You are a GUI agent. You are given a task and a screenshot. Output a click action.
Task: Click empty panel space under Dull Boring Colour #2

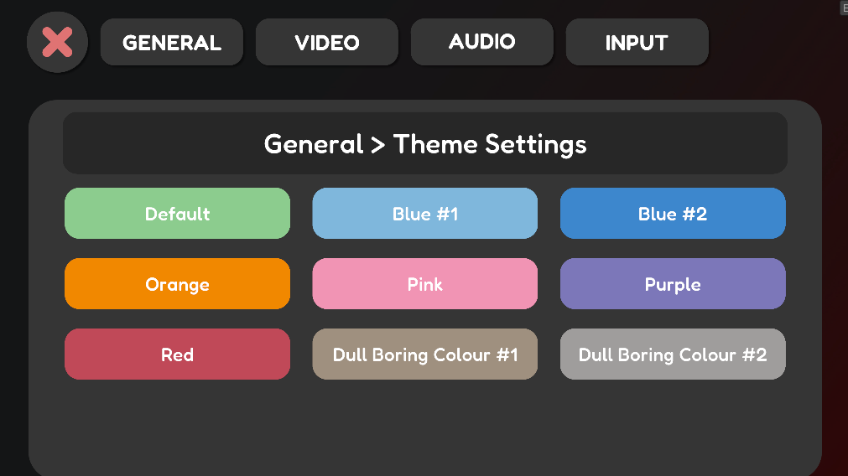[x=673, y=423]
